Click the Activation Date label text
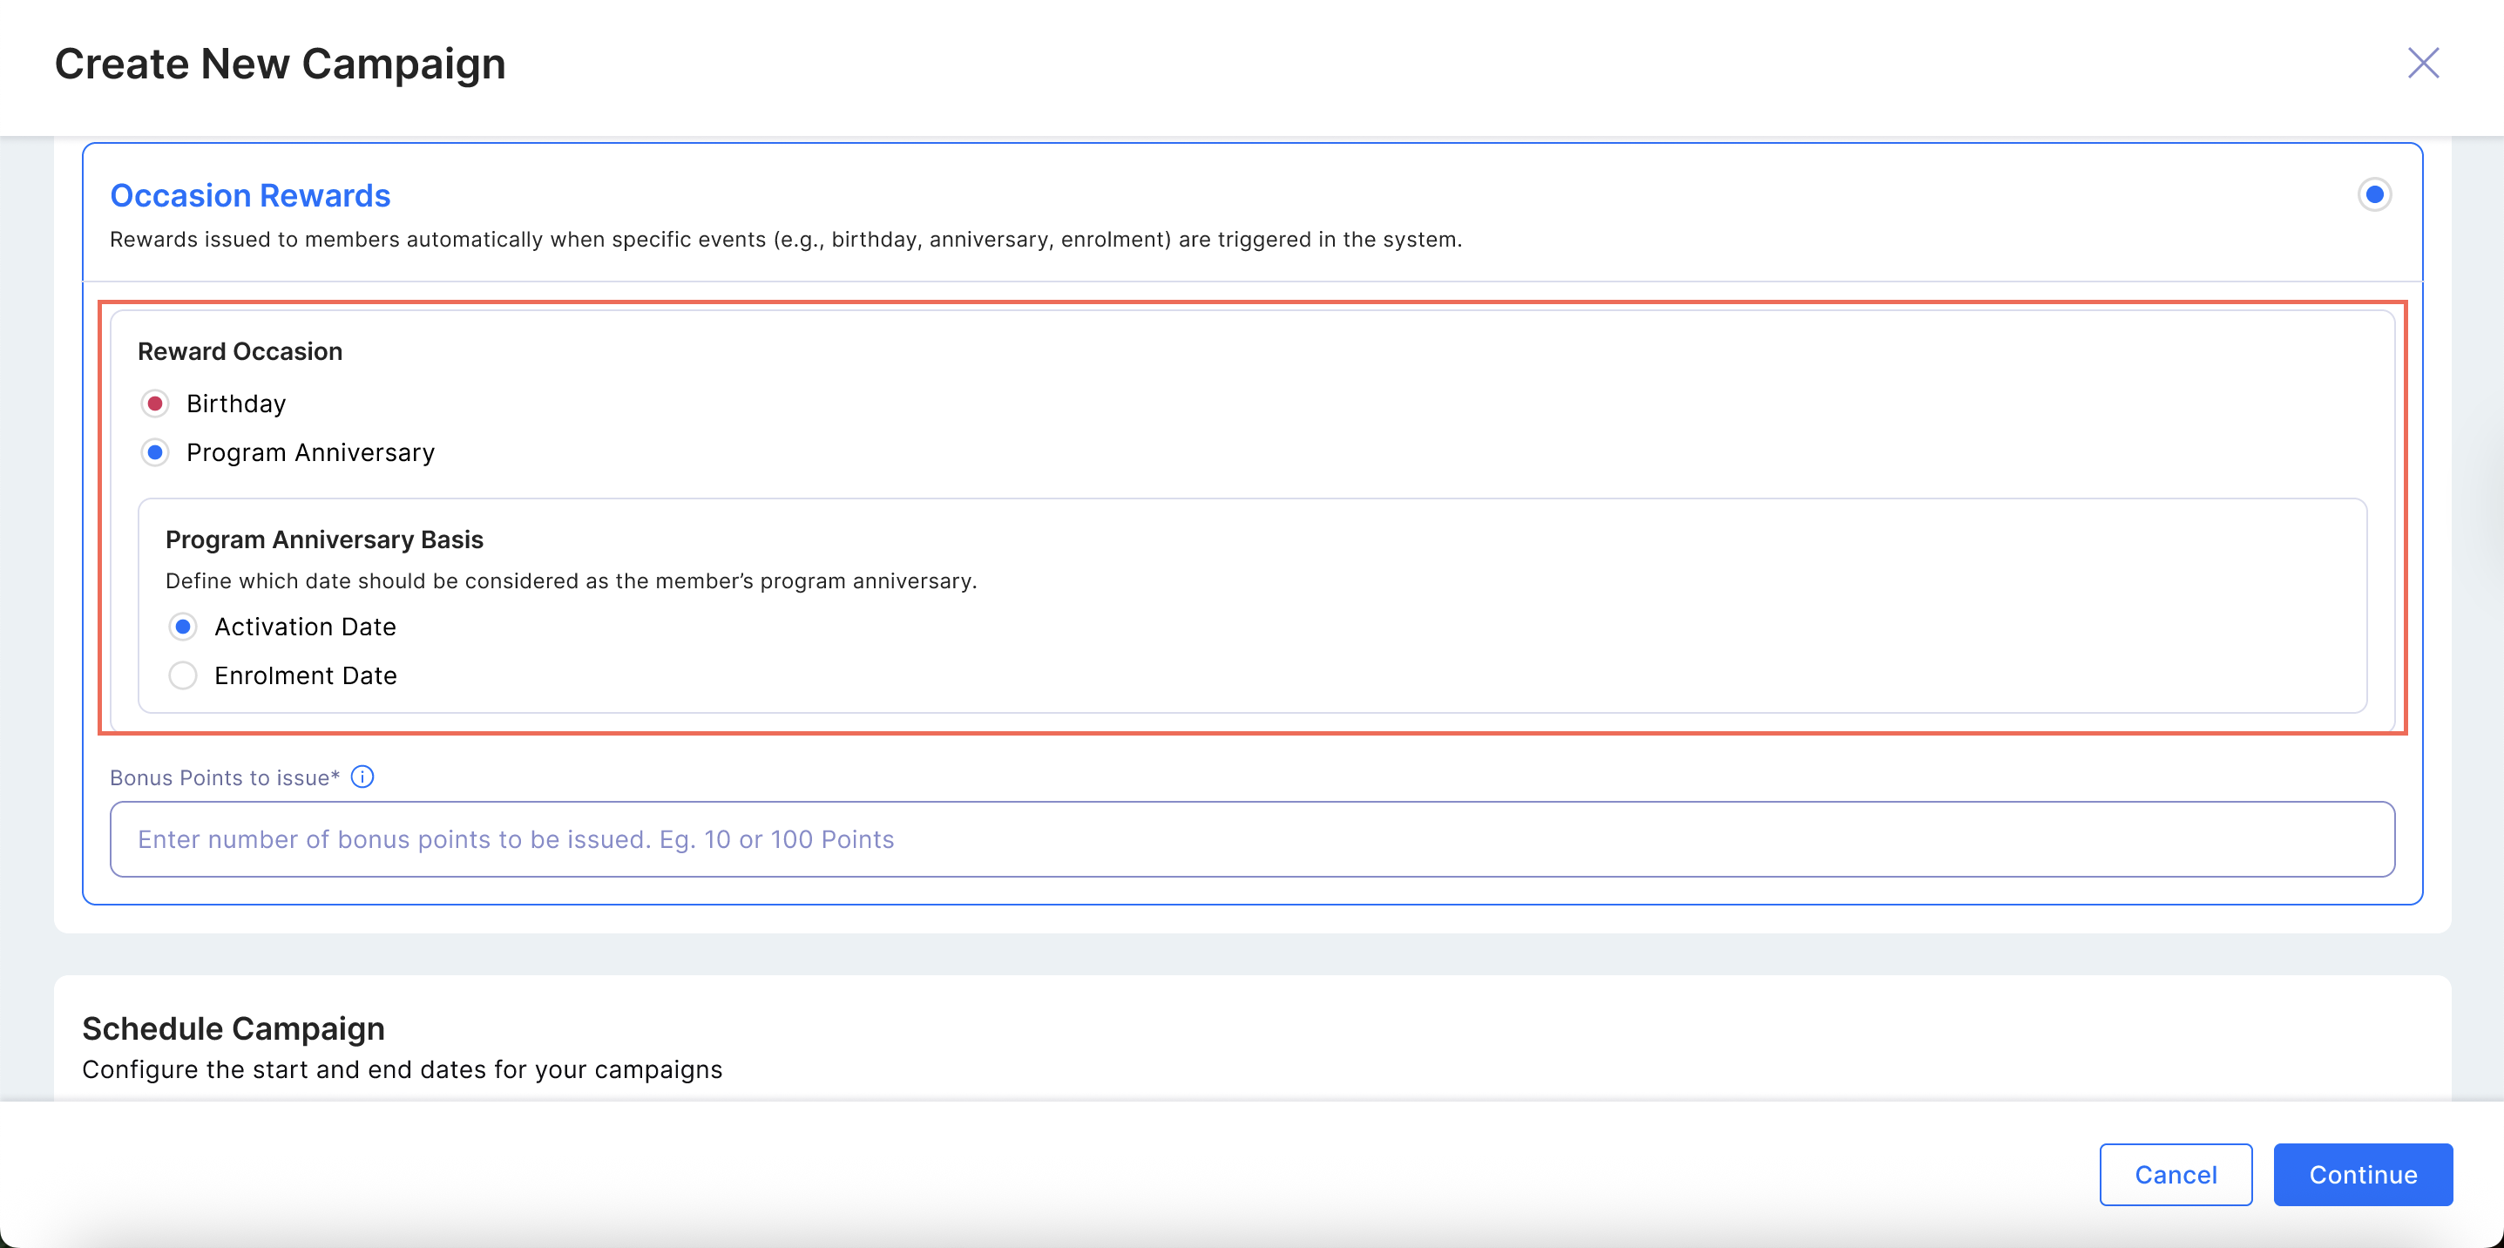The height and width of the screenshot is (1248, 2504). click(305, 627)
